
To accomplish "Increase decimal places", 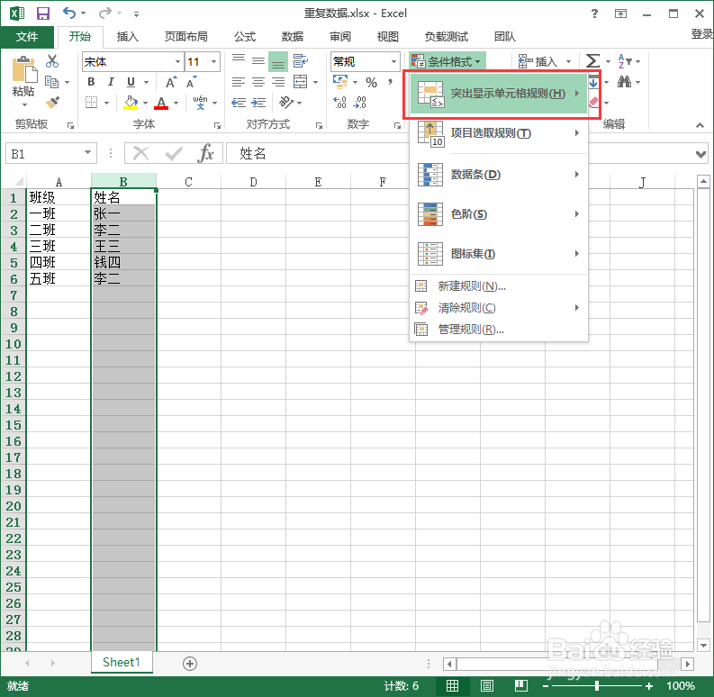I will click(339, 103).
